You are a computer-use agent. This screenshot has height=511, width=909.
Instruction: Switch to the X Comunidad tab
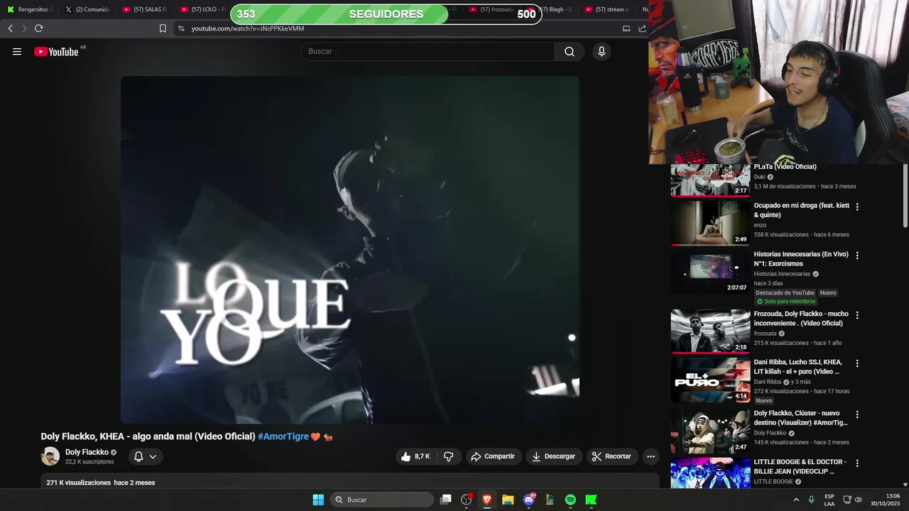[x=87, y=9]
